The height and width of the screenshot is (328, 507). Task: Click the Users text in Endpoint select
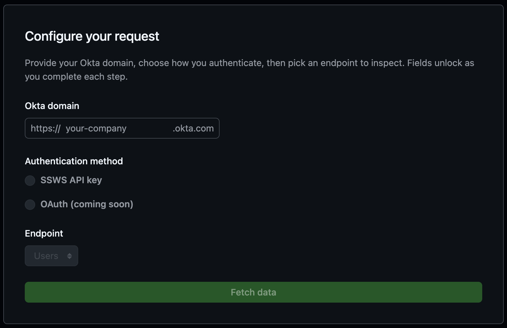[x=46, y=256]
